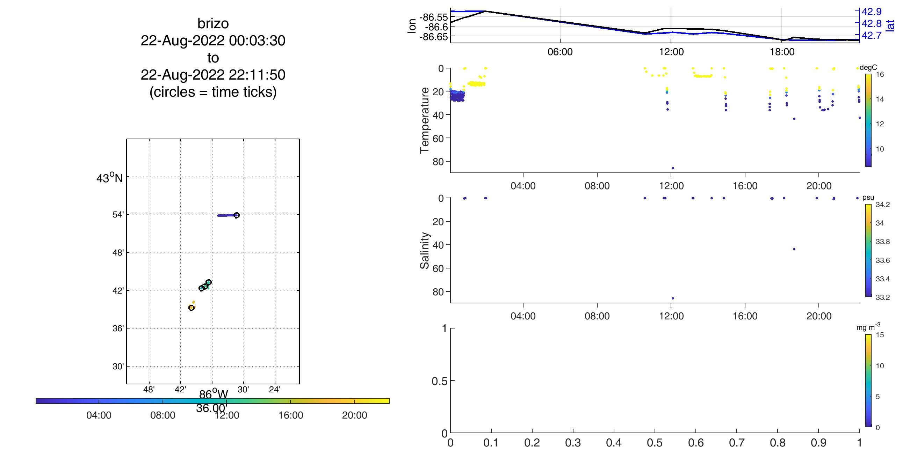Click '20:00' on the map time colorbar
The image size is (917, 458).
(355, 415)
